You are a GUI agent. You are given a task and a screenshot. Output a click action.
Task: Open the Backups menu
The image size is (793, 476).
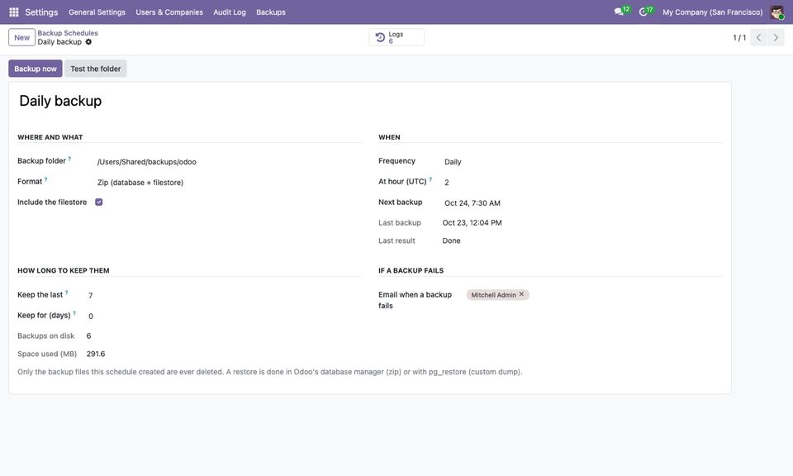click(x=271, y=12)
